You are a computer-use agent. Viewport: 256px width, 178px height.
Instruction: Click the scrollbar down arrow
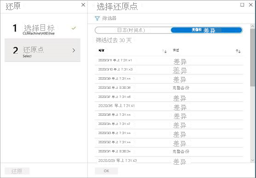click(x=252, y=160)
